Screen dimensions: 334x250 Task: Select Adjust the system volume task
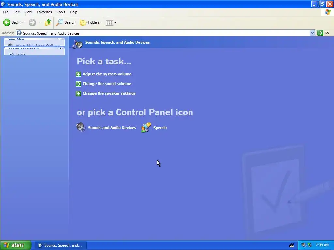coord(104,74)
